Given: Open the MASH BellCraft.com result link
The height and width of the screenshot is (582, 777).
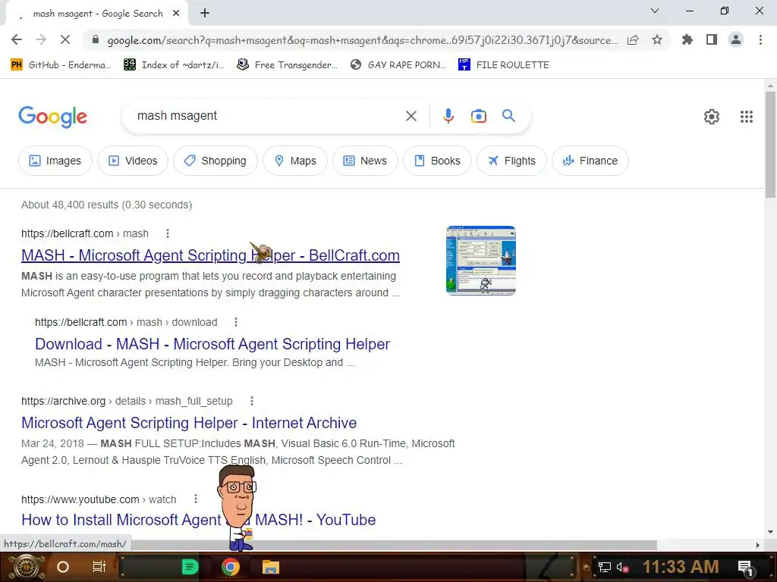Looking at the screenshot, I should (211, 255).
